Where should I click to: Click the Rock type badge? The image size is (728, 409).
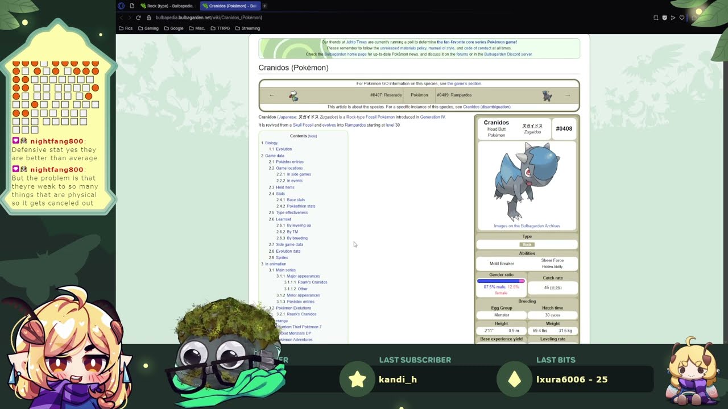coord(527,245)
